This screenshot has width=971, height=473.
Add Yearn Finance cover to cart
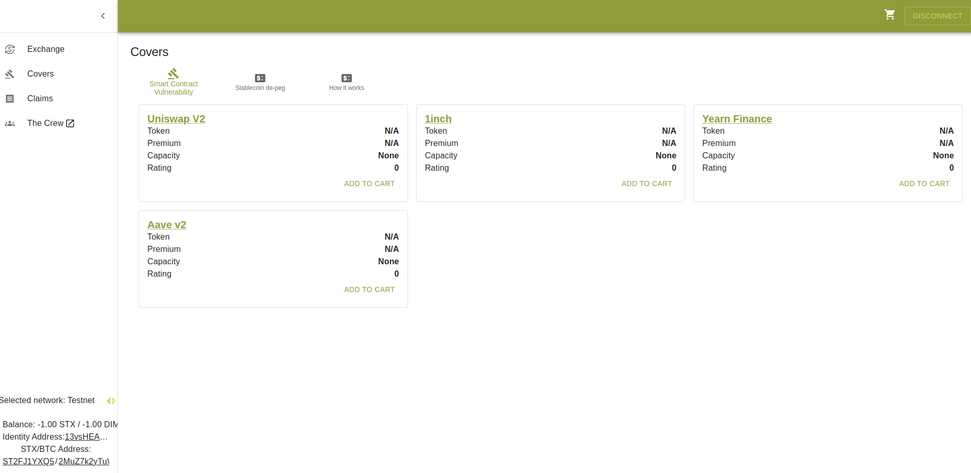[x=924, y=184]
